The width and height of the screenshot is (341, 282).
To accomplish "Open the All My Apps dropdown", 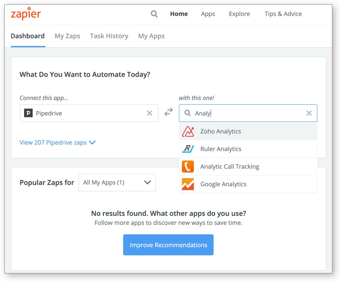I will pyautogui.click(x=117, y=182).
